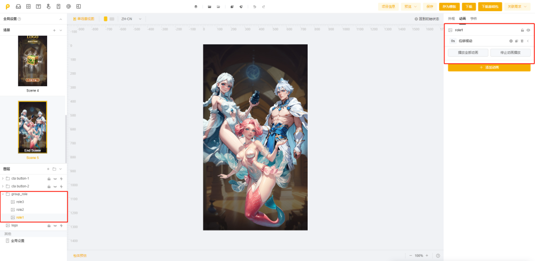Expand the cta button-2 group

[3, 186]
